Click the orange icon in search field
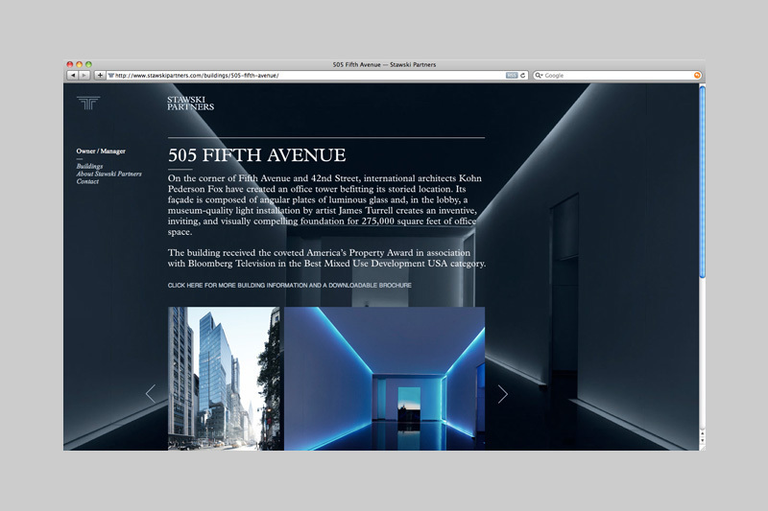Viewport: 768px width, 511px height. point(697,76)
